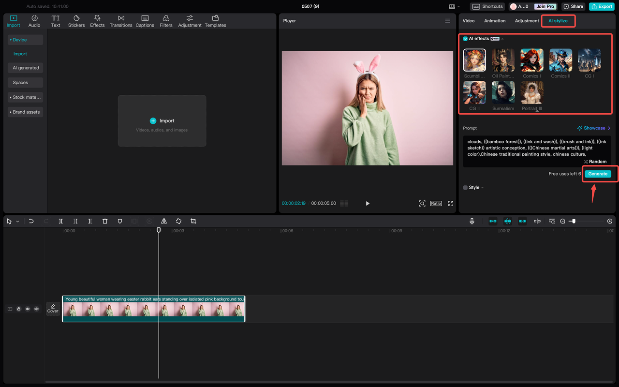
Task: Click the microphone record voiceover icon
Action: pos(472,221)
